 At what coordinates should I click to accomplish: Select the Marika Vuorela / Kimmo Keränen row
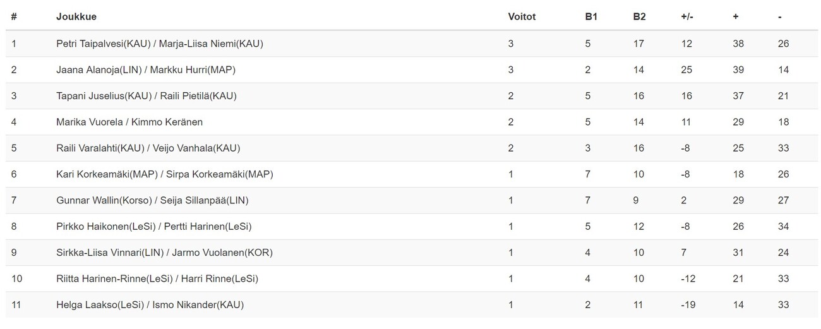pyautogui.click(x=129, y=122)
